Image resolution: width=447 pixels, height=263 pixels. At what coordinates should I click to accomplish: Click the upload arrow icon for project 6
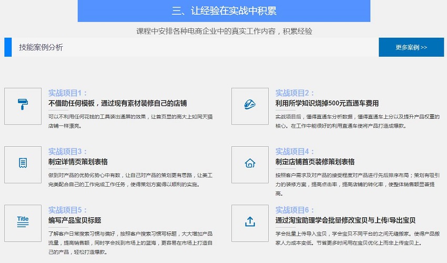[x=250, y=221]
